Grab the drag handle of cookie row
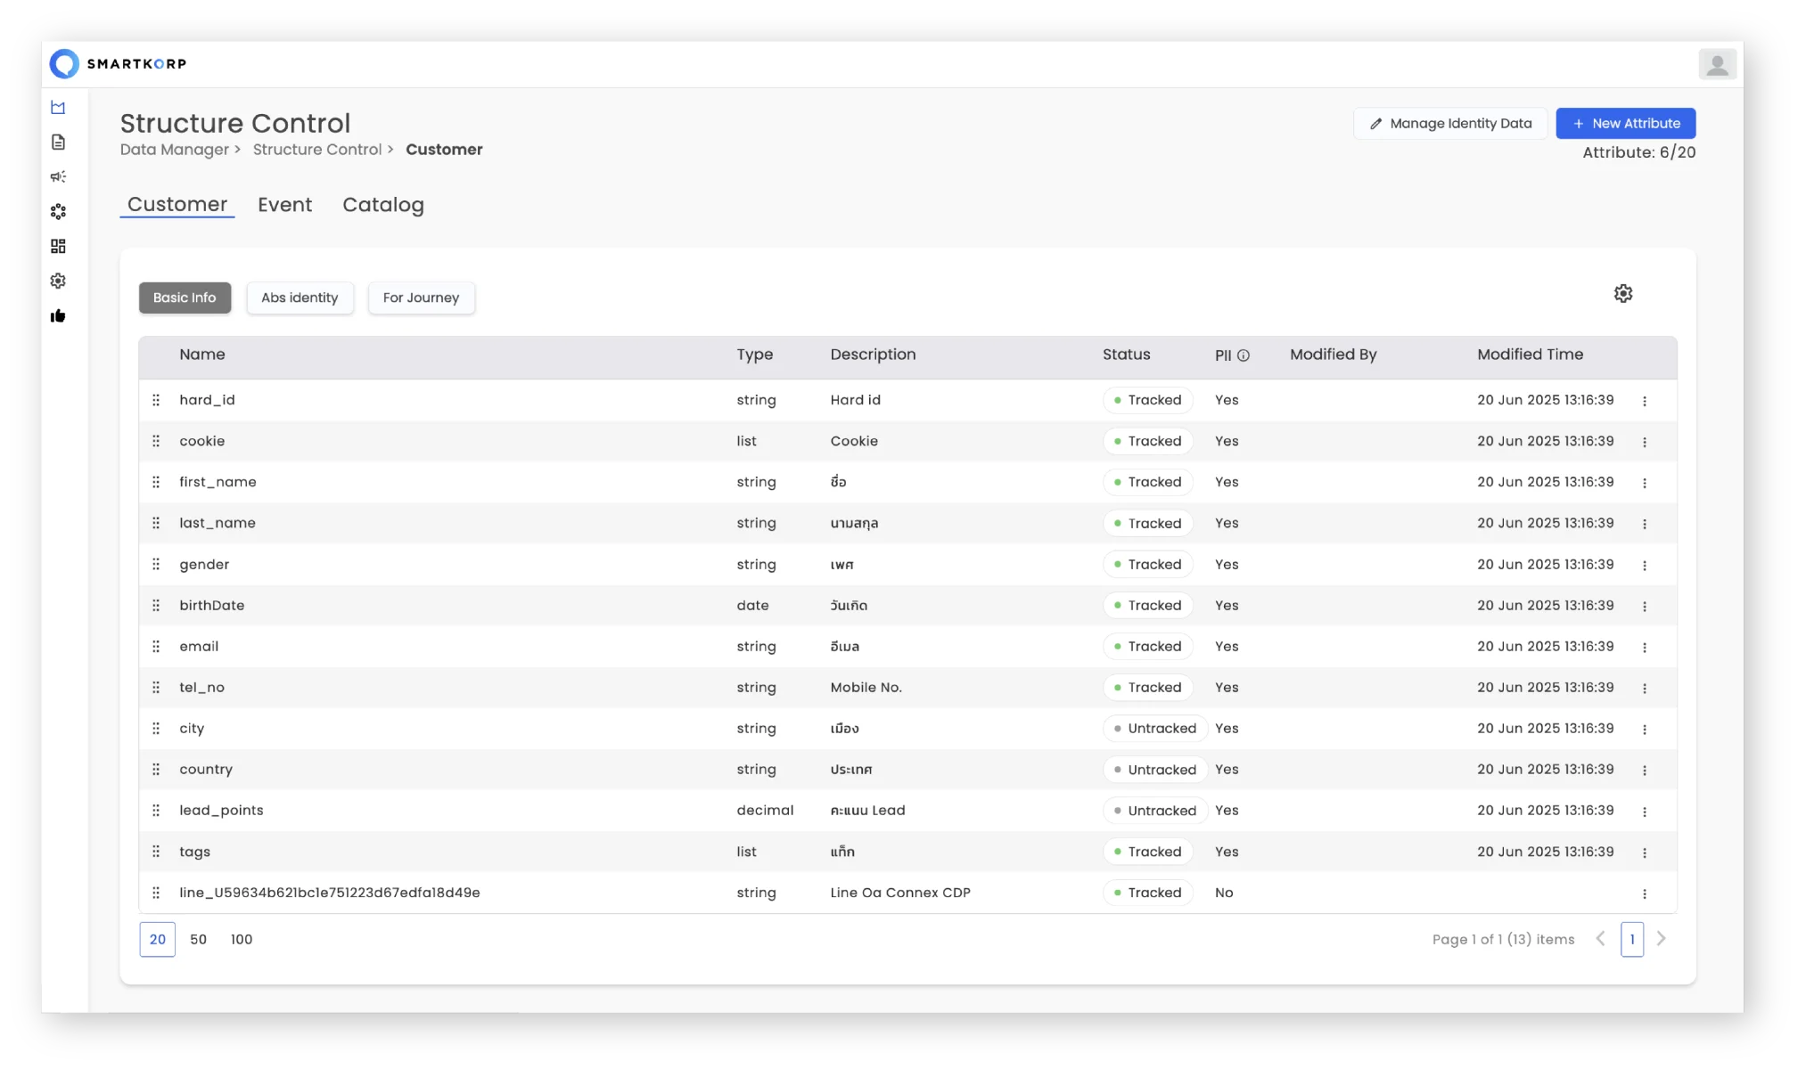This screenshot has width=1806, height=1069. tap(156, 441)
